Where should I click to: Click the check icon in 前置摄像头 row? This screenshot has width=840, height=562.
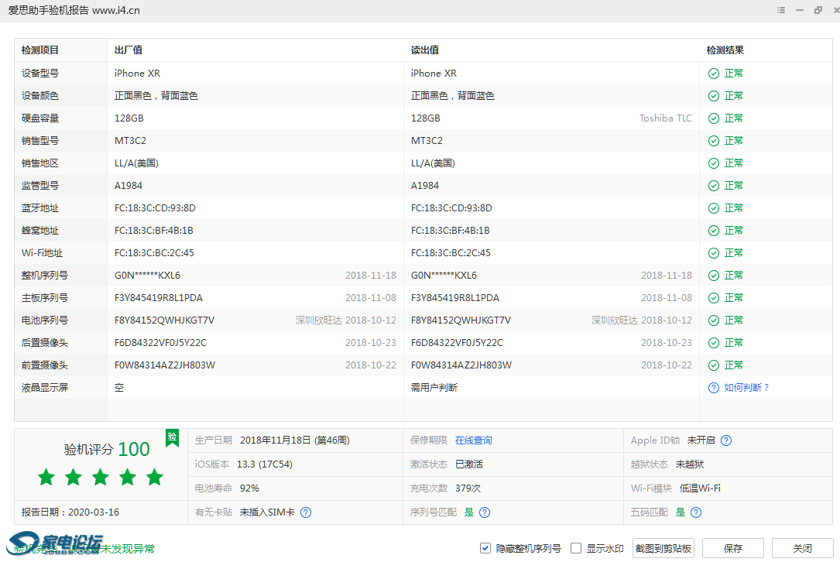[x=714, y=365]
